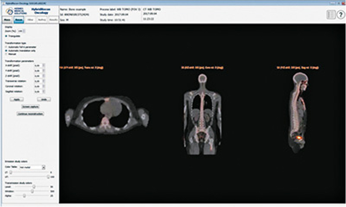Image resolution: width=346 pixels, height=207 pixels.
Task: Click the X-shift value field
Action: [38, 65]
